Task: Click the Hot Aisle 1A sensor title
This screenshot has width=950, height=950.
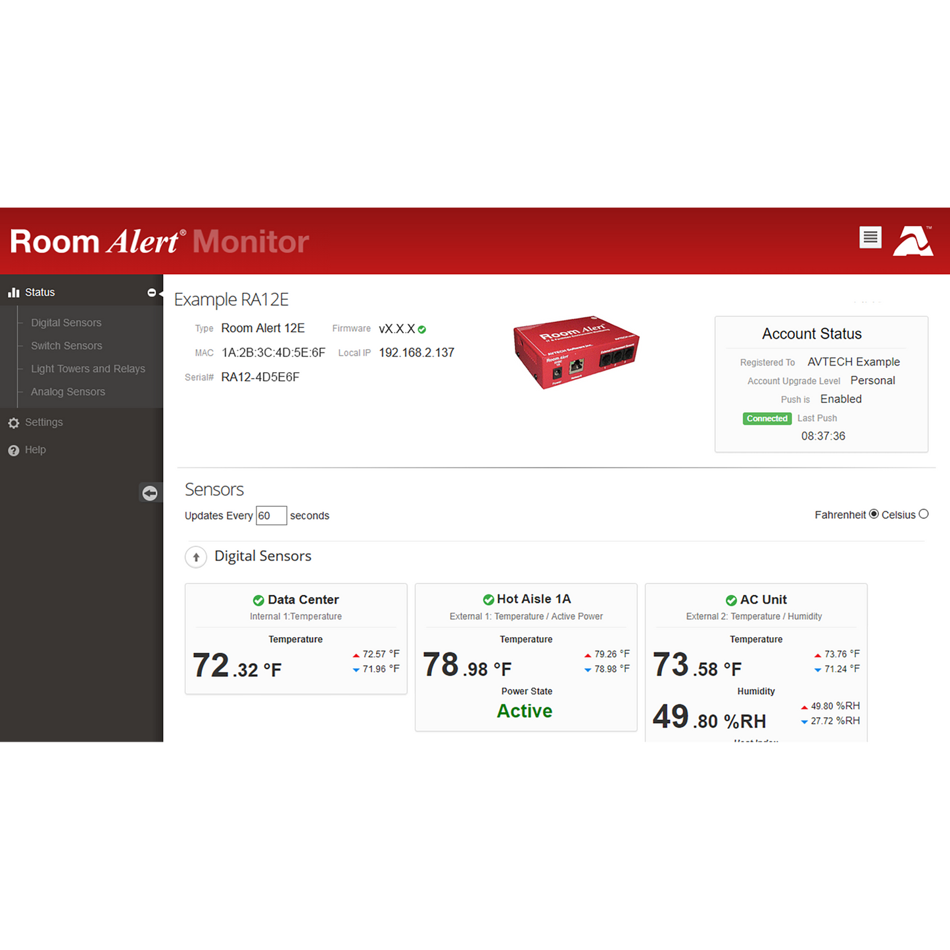Action: 534,599
